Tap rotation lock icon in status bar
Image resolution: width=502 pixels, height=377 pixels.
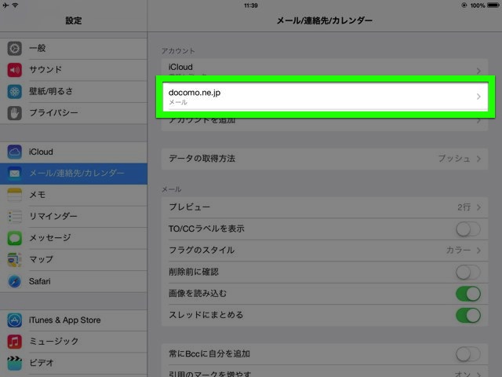[x=464, y=5]
